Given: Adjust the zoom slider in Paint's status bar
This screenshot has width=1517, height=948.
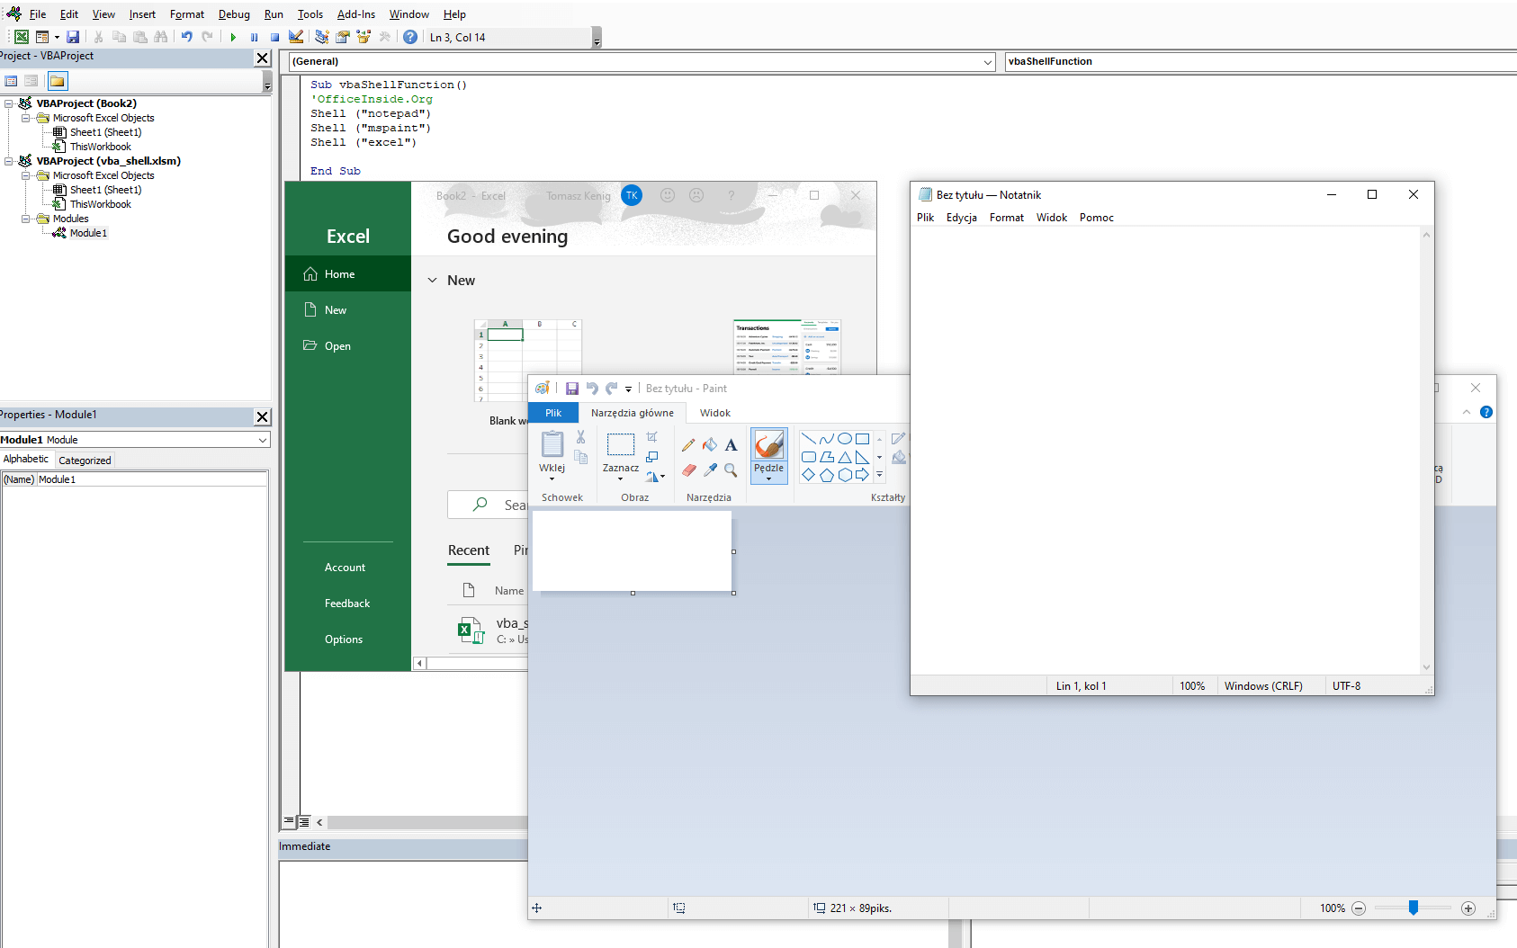Looking at the screenshot, I should click(x=1414, y=908).
